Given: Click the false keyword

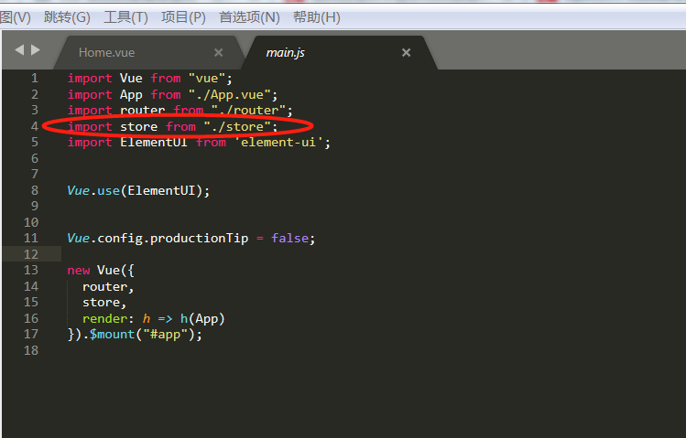Looking at the screenshot, I should (289, 239).
